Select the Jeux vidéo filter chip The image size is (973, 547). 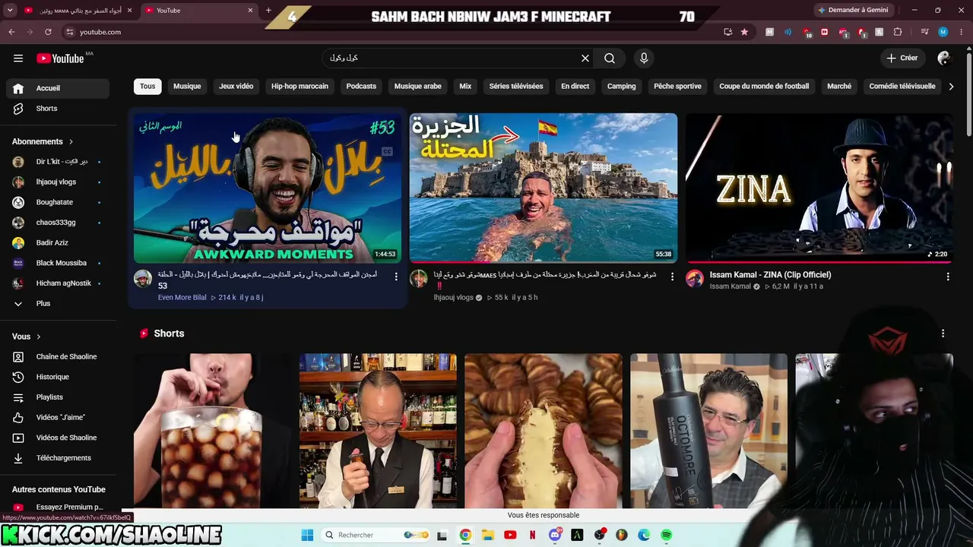236,87
